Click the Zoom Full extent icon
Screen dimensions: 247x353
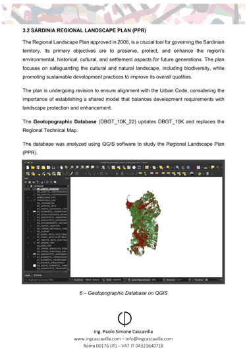[x=82, y=168]
